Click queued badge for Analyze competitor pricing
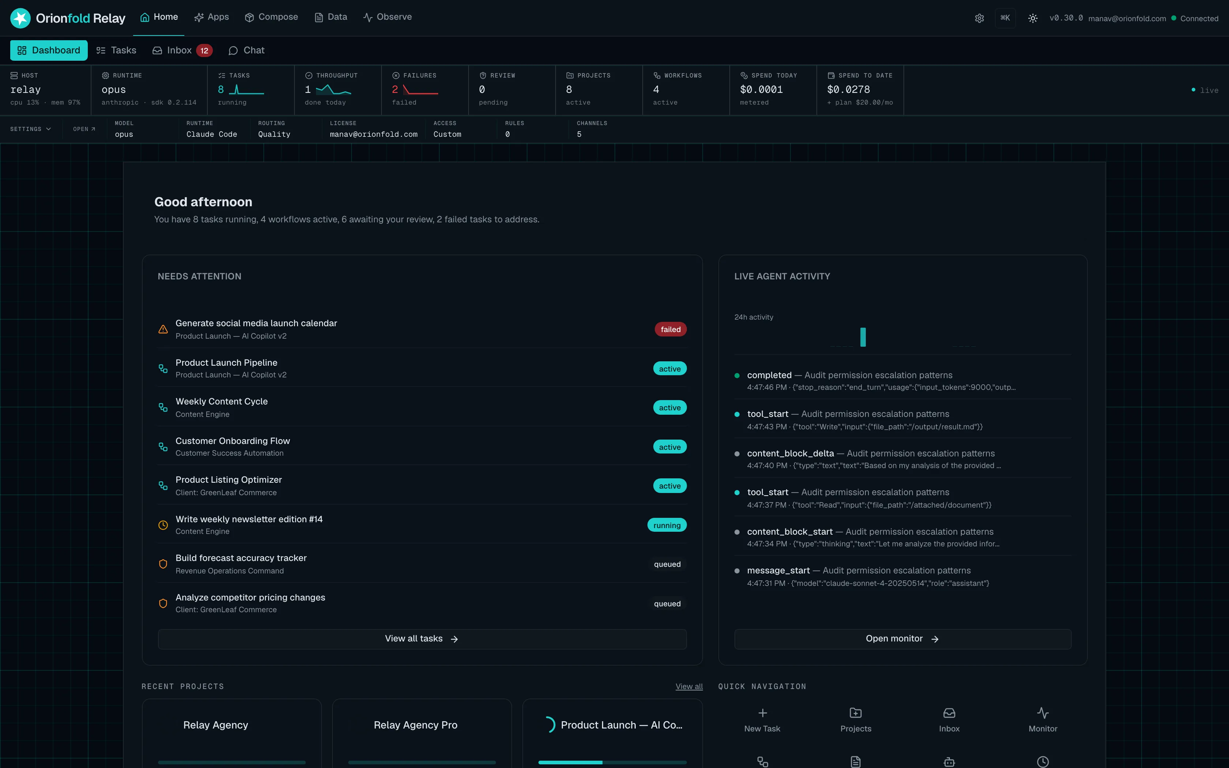Image resolution: width=1229 pixels, height=768 pixels. tap(667, 603)
